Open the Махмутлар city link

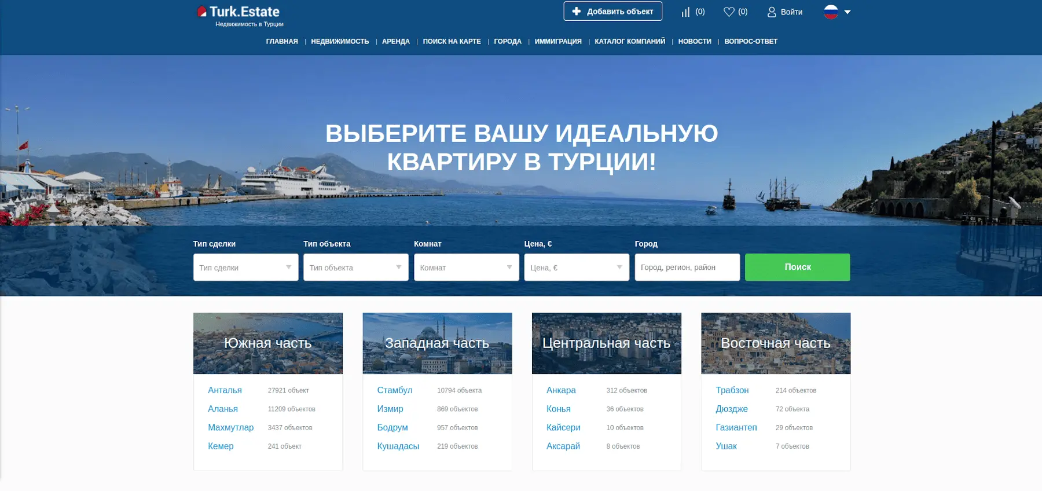pyautogui.click(x=230, y=427)
